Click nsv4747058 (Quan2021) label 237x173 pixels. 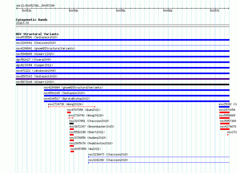(x=84, y=110)
